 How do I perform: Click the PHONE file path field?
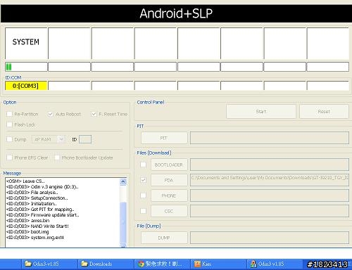point(270,195)
